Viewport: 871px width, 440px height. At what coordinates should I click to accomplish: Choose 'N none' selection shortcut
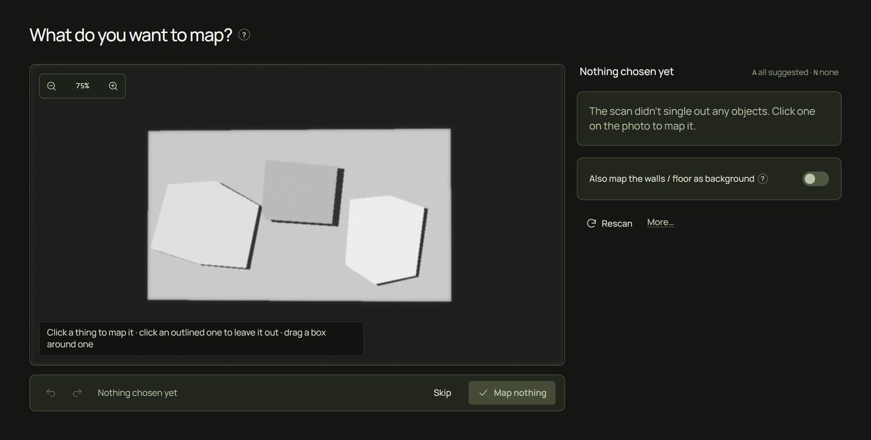tap(826, 72)
